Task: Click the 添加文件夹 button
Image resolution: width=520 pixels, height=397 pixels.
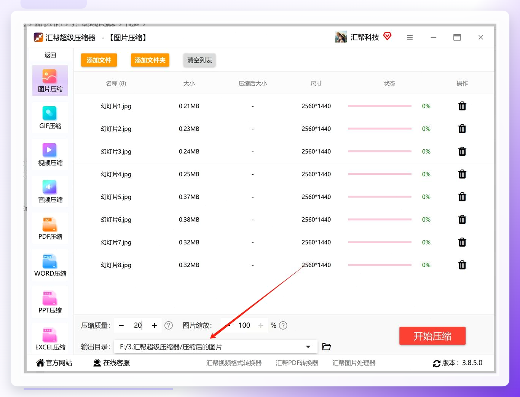Action: (x=150, y=60)
